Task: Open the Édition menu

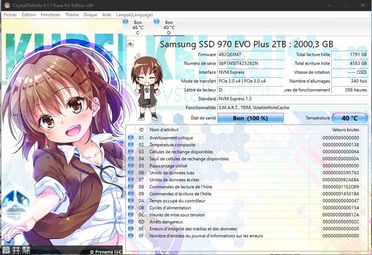Action: pyautogui.click(x=29, y=15)
